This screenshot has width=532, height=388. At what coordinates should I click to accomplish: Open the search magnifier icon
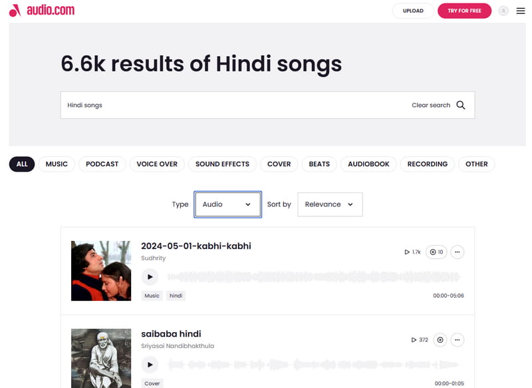461,104
